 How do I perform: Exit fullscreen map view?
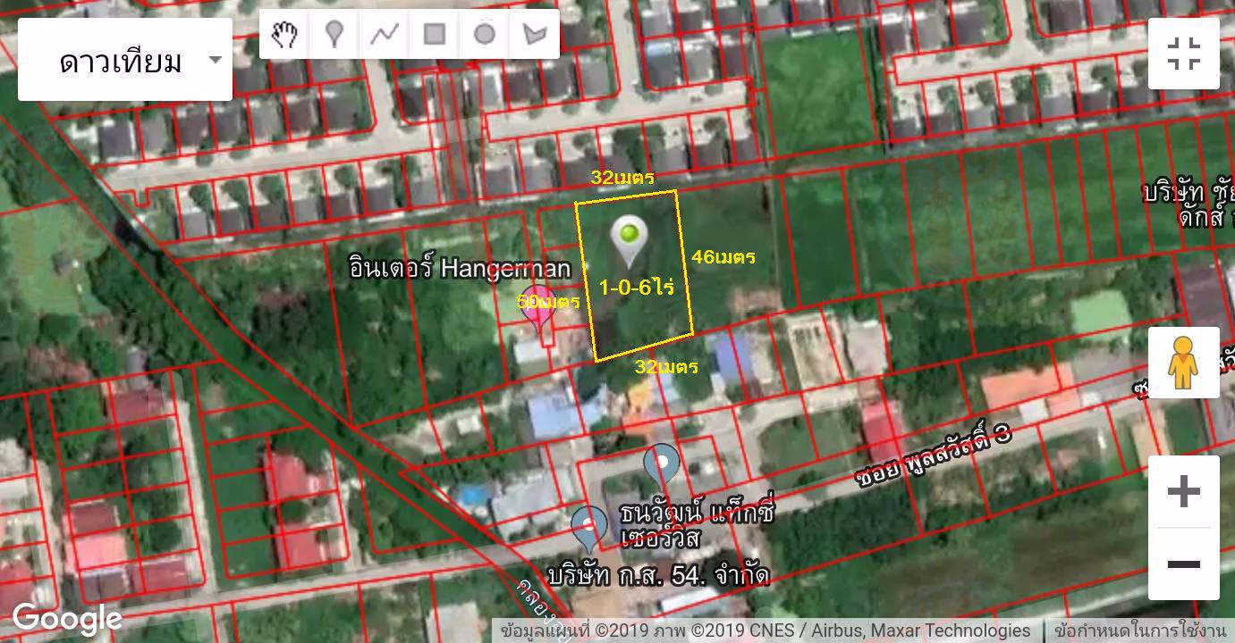pyautogui.click(x=1183, y=54)
